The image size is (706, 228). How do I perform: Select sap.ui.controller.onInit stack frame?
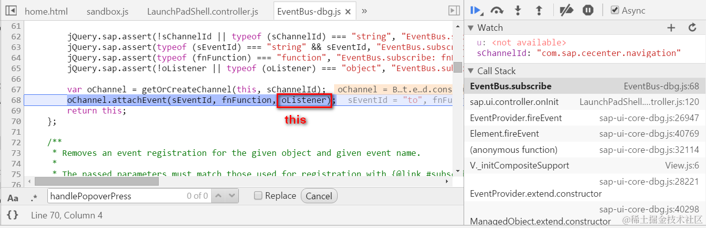(x=585, y=102)
